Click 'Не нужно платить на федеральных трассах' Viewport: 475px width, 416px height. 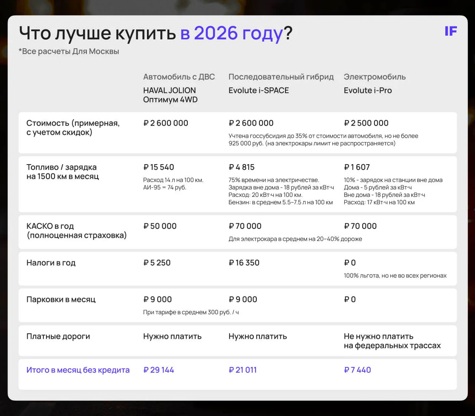pos(392,341)
